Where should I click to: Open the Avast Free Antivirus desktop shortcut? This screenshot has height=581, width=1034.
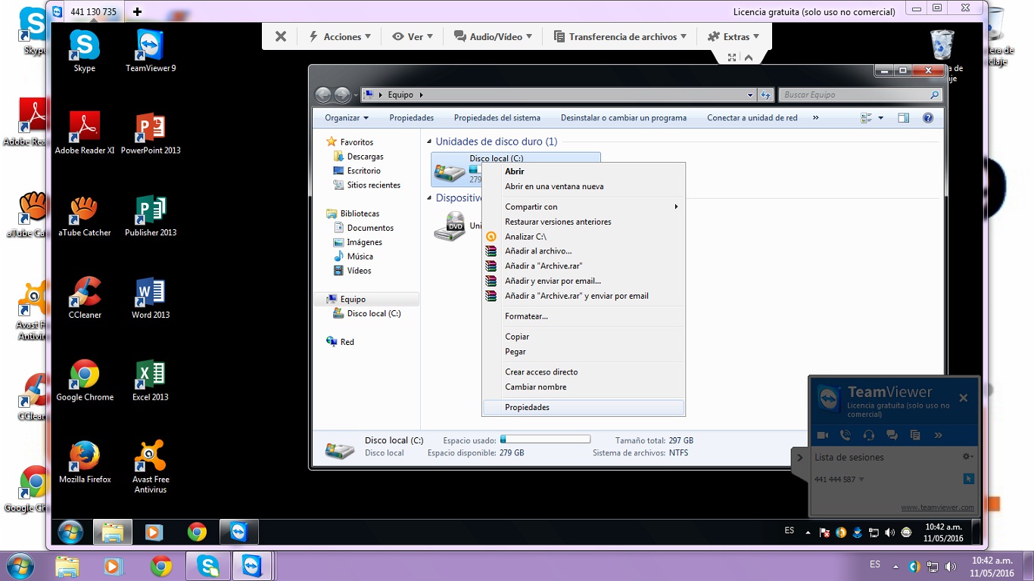(151, 467)
